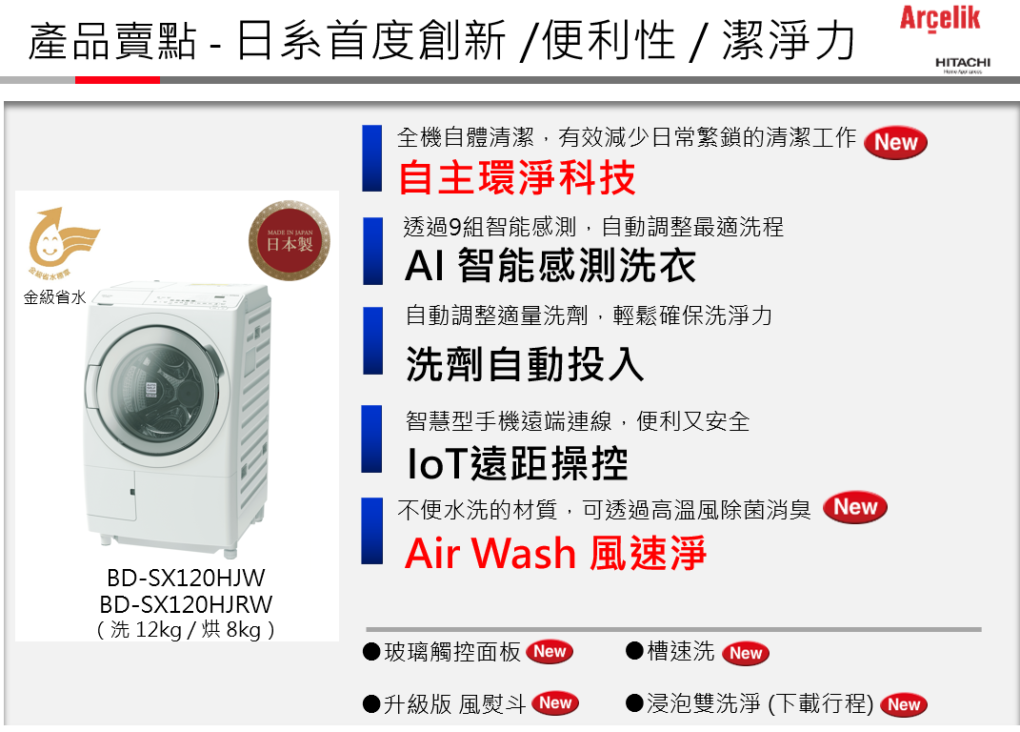This screenshot has width=1020, height=732.
Task: Click the New badge after 浸泡雙洗淨
Action: click(x=904, y=704)
